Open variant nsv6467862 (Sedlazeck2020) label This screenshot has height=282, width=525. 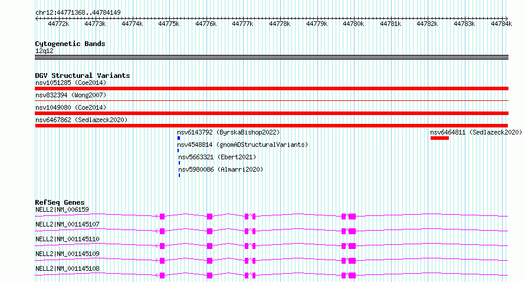81,120
